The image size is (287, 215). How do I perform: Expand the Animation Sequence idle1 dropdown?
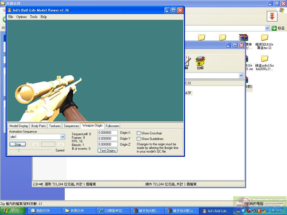click(x=63, y=137)
